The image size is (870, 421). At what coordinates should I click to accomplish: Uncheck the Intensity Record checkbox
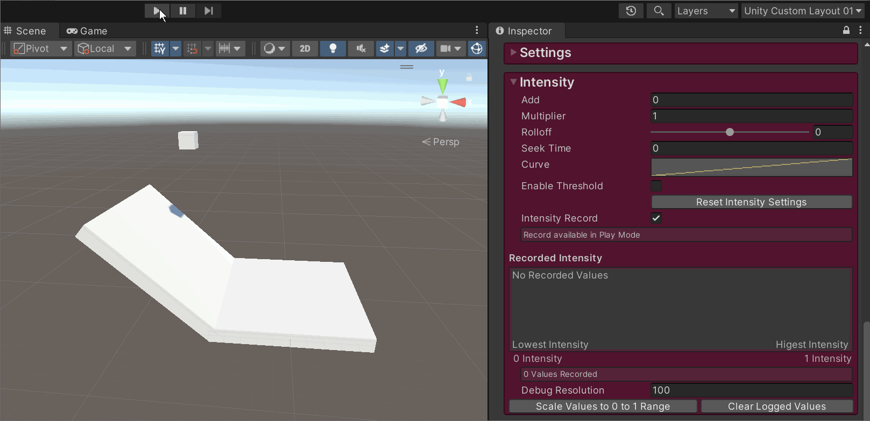pos(656,218)
